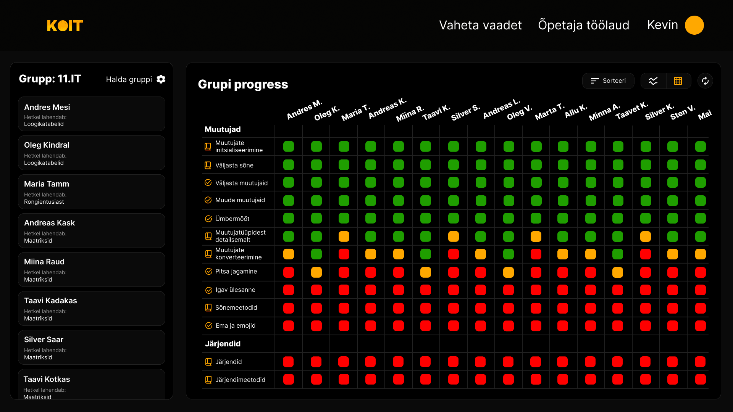Open group settings gear icon
Viewport: 733px width, 412px height.
pyautogui.click(x=161, y=79)
